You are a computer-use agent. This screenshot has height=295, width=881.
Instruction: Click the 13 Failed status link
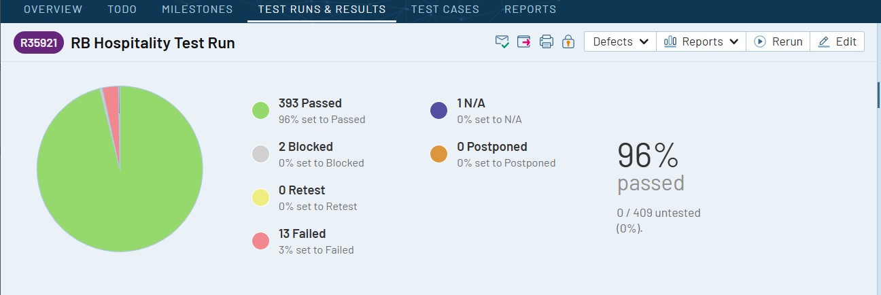coord(302,234)
